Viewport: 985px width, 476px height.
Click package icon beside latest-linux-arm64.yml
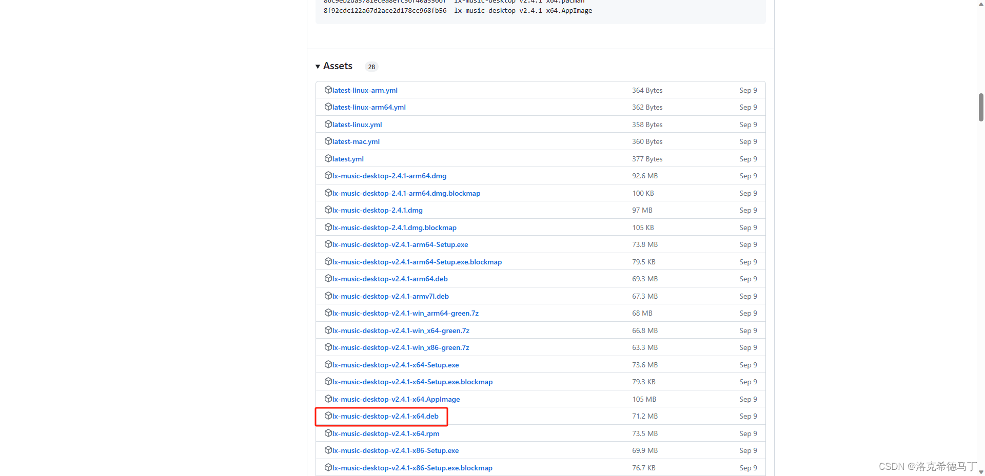[328, 107]
